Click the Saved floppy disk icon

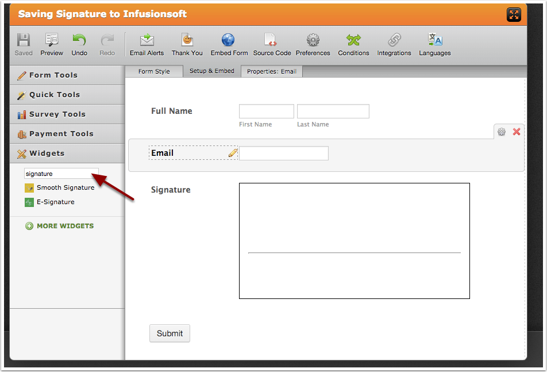point(24,40)
